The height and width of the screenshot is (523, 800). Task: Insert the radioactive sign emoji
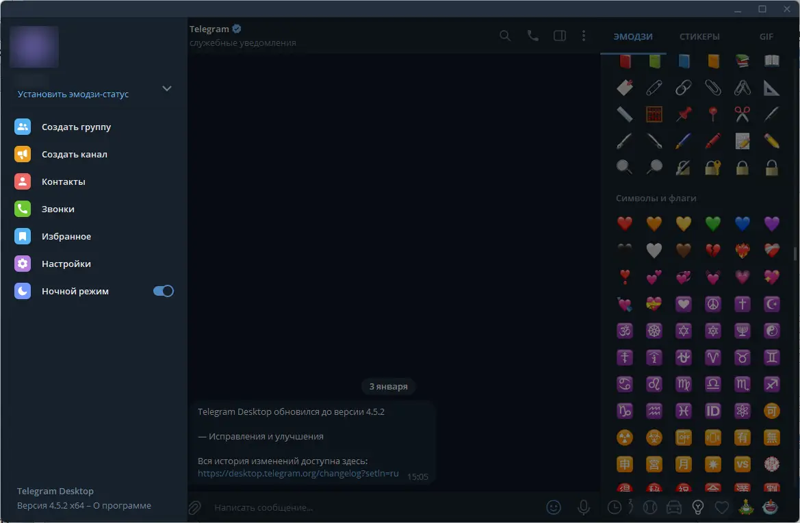[x=625, y=437]
